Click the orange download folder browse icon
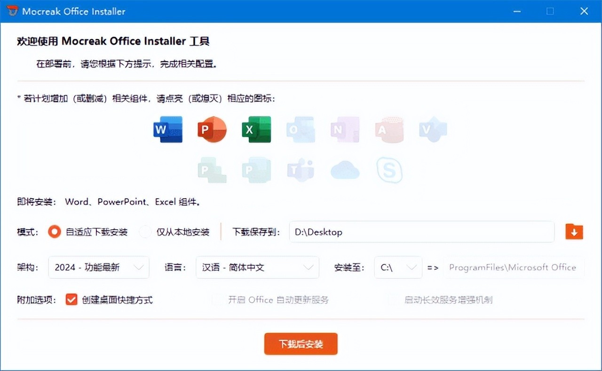Image resolution: width=602 pixels, height=371 pixels. point(574,232)
